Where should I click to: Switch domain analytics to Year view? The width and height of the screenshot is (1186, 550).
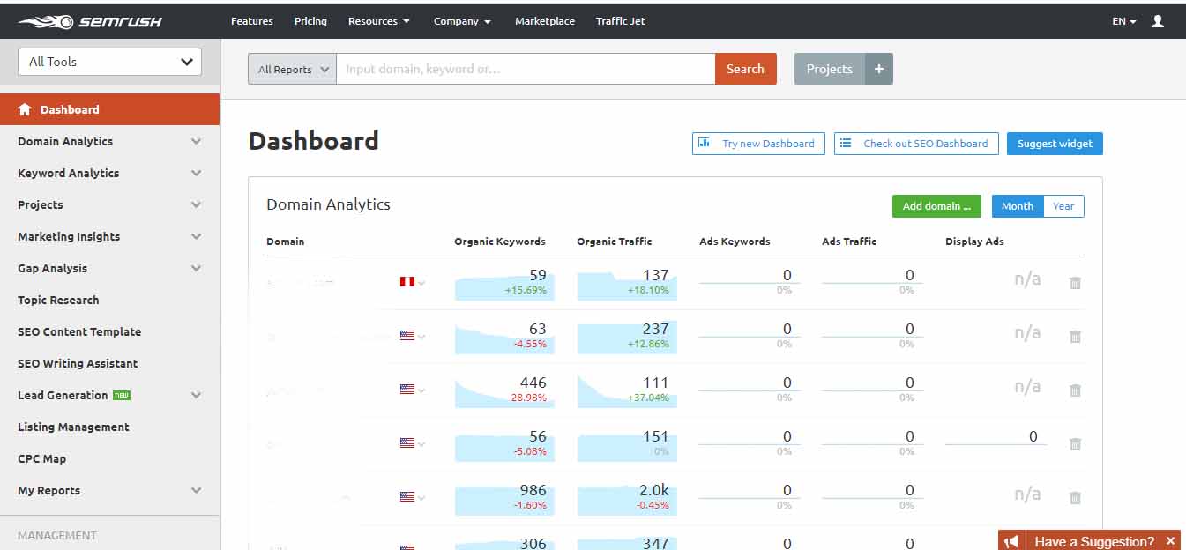click(x=1063, y=206)
